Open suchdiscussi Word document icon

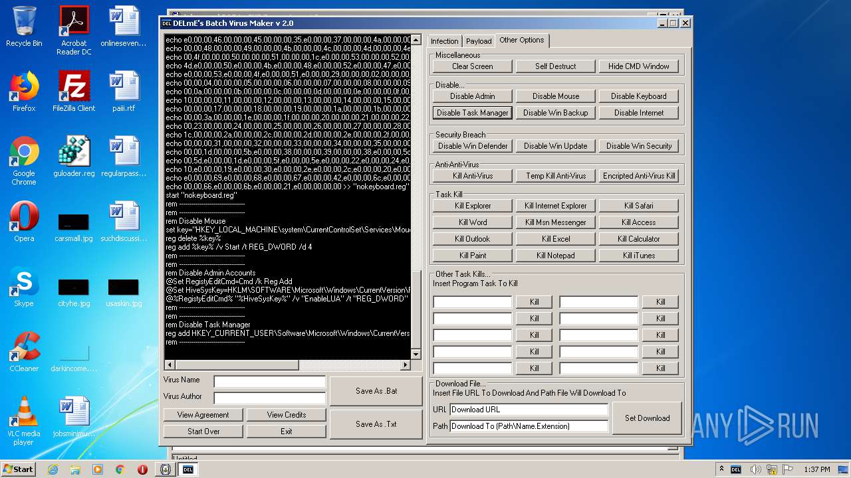coord(124,222)
